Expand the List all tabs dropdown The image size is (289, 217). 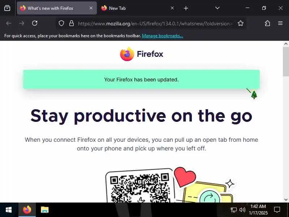tap(217, 8)
